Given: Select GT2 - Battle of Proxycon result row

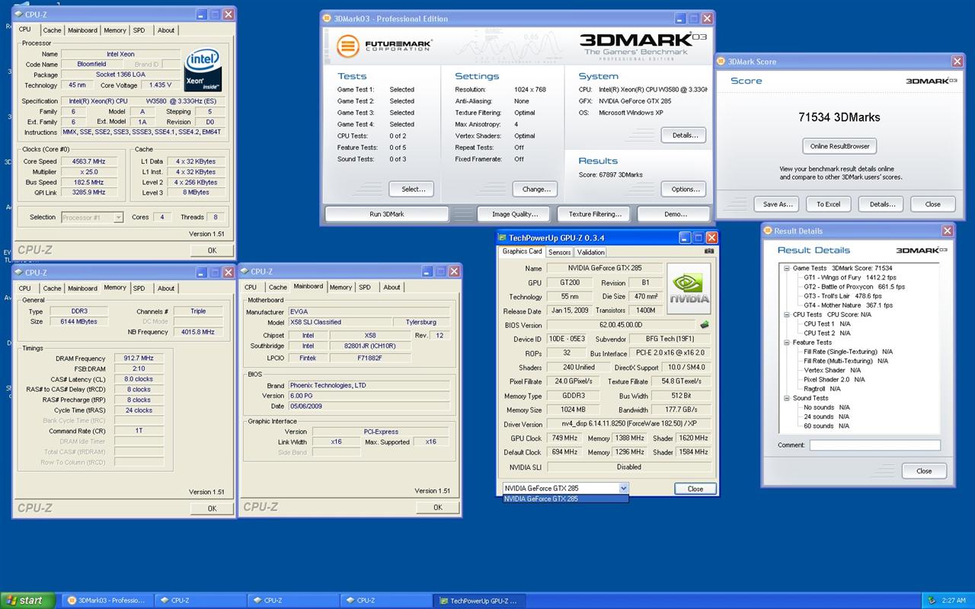Looking at the screenshot, I should tap(854, 287).
